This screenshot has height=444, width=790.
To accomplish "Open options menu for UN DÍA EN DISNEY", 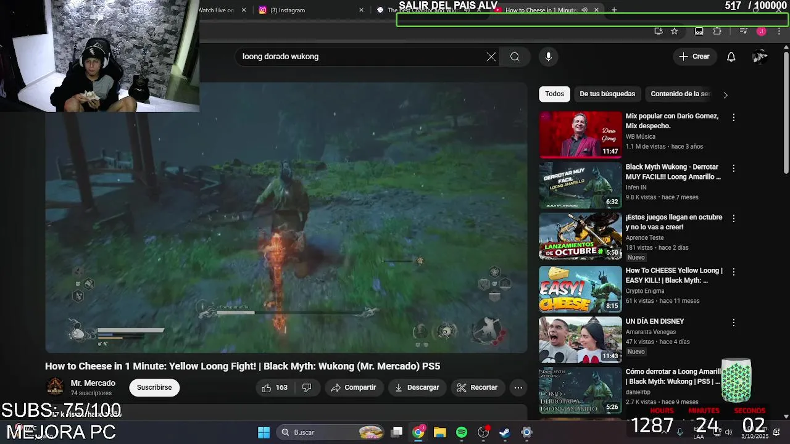I will (x=733, y=323).
